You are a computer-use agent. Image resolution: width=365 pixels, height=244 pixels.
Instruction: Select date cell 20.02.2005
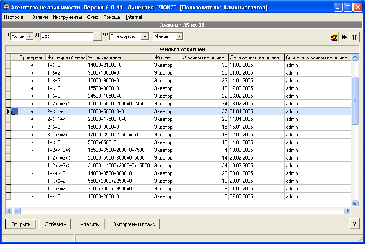(x=257, y=158)
